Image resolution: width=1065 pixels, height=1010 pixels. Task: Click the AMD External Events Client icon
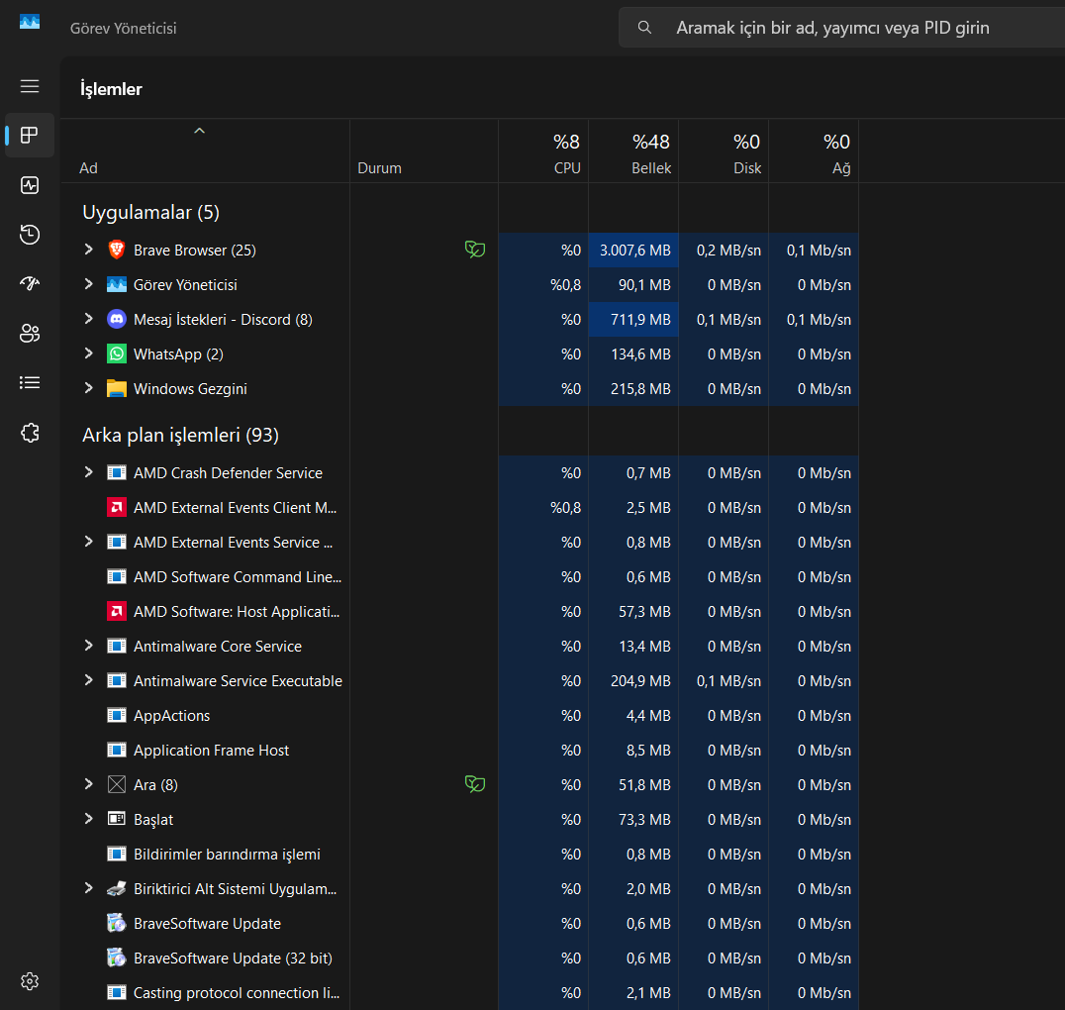pyautogui.click(x=117, y=507)
